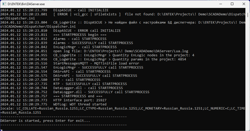The height and width of the screenshot is (131, 250).
Task: Click the '=== STARTPROCESS begin ===' line
Action: pyautogui.click(x=80, y=35)
